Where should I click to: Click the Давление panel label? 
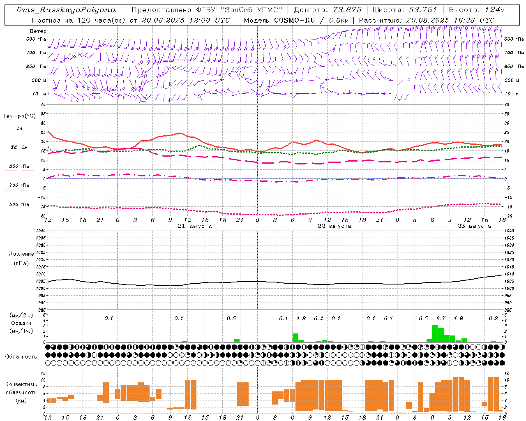click(21, 254)
